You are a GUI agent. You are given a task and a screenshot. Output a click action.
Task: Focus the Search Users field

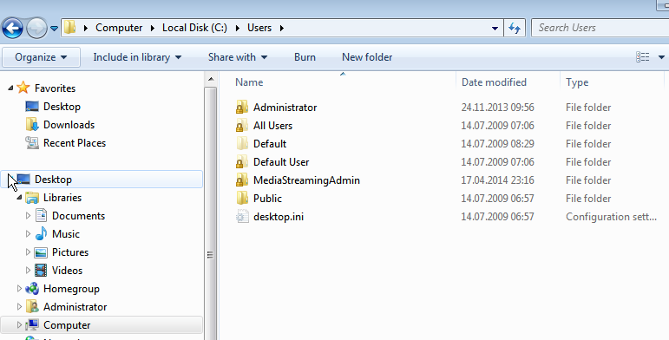[x=600, y=28]
